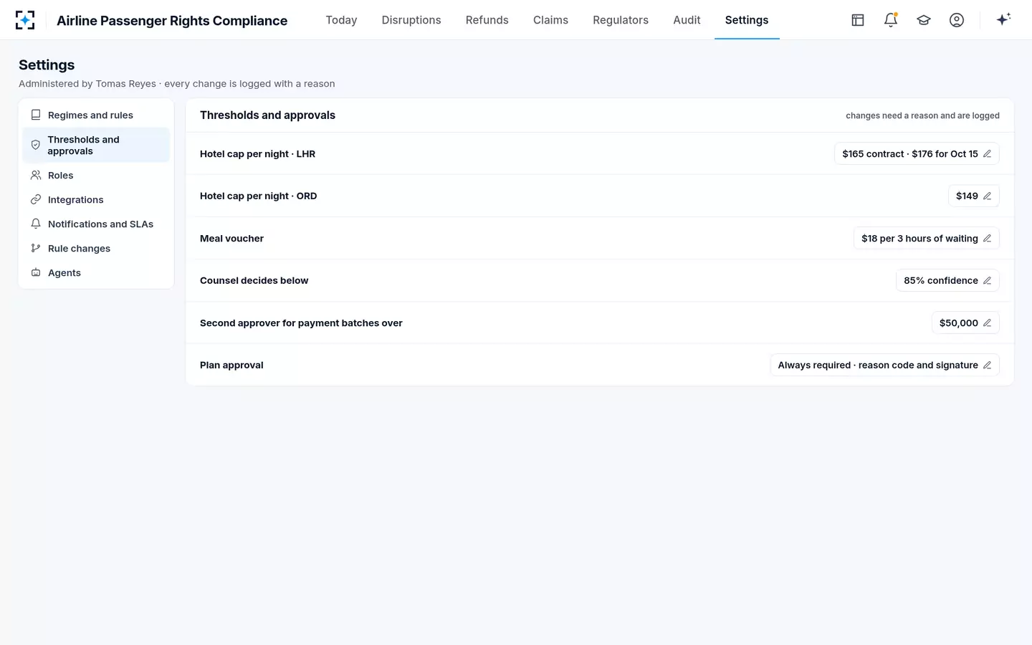This screenshot has height=645, width=1032.
Task: Click the $18 per 3 hours value
Action: tap(926, 239)
